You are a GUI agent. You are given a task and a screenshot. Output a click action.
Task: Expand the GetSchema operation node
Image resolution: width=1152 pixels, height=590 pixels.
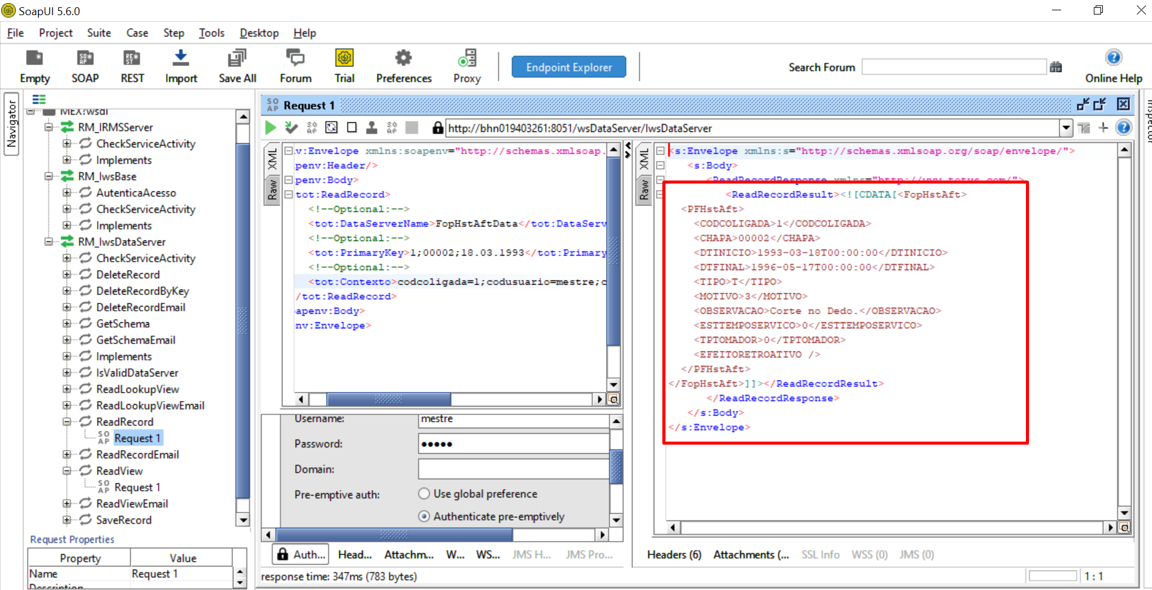(67, 323)
